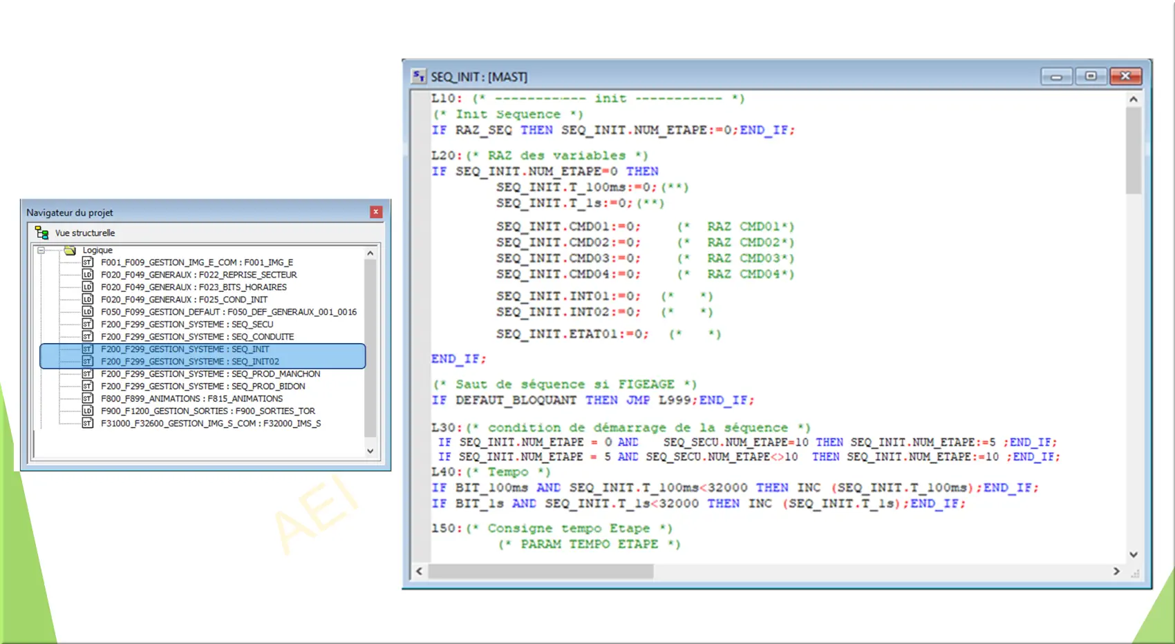This screenshot has width=1175, height=644.
Task: Select SEQ_INIT section in the tree
Action: (x=185, y=349)
